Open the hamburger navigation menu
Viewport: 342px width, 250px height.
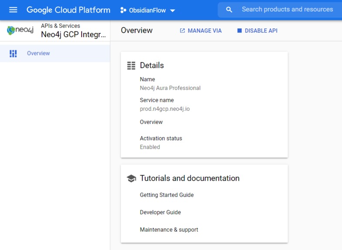tap(13, 10)
